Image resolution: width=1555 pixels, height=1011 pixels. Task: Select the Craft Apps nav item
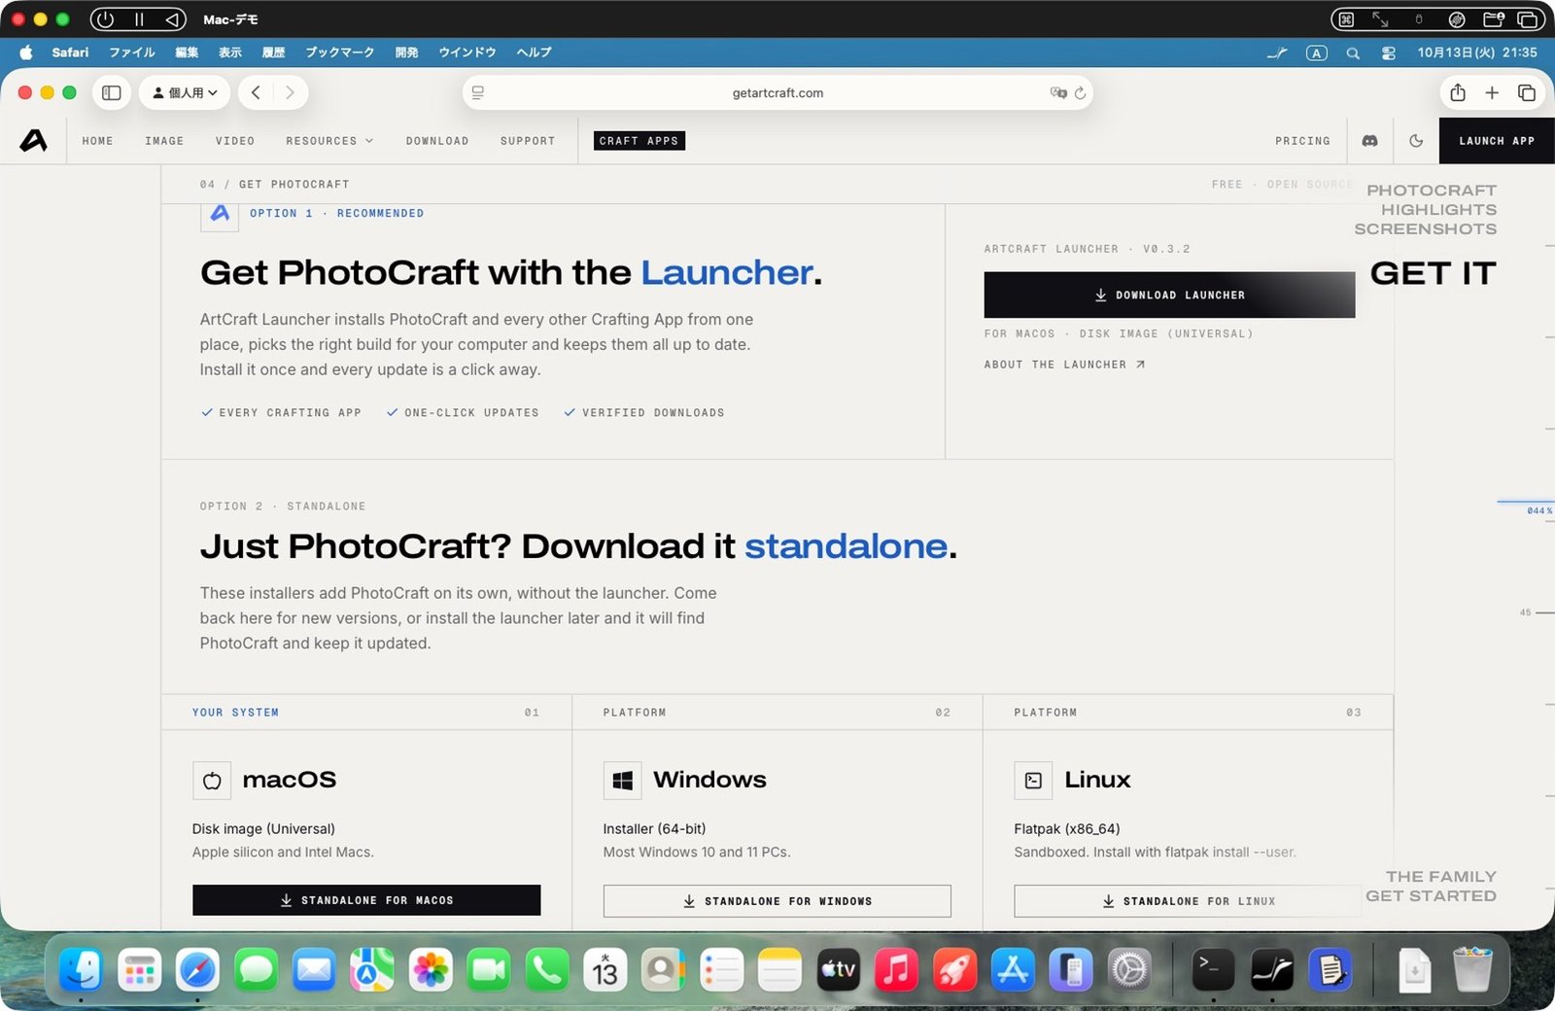point(639,141)
